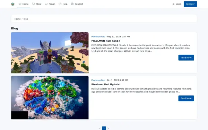Click the question mark icon beside Help

tap(60, 4)
